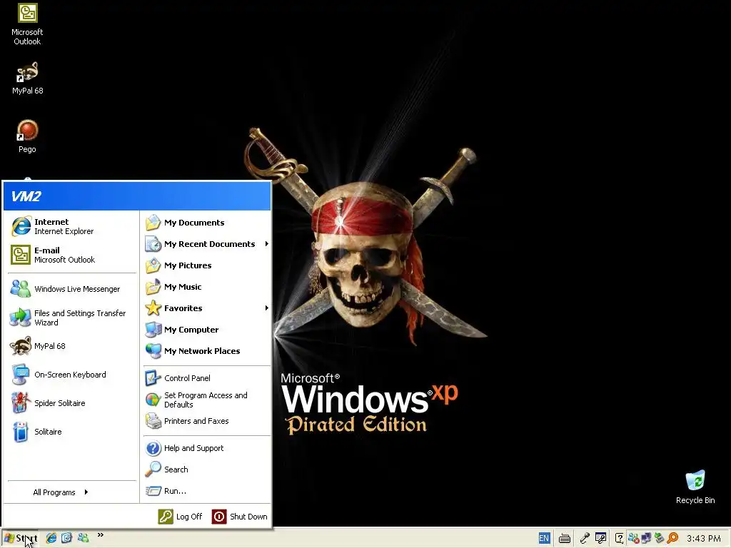Click the Start button
731x548 pixels.
[x=20, y=539]
